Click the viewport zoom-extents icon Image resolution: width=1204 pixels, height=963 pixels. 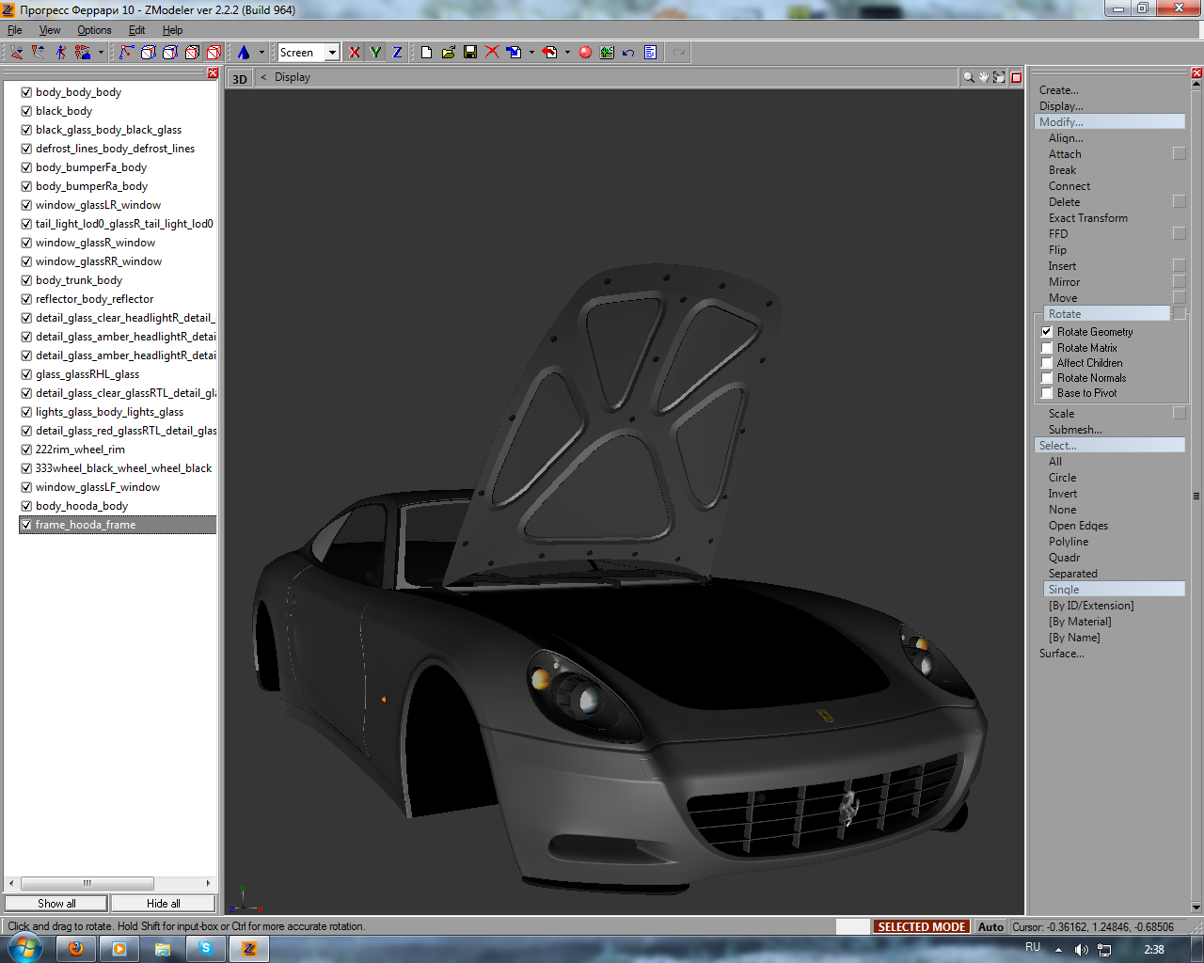(x=999, y=77)
